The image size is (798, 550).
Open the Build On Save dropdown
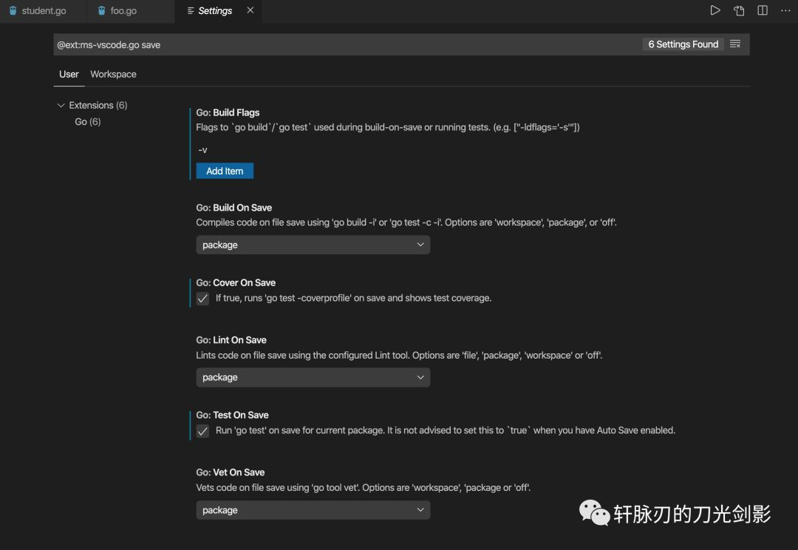click(313, 245)
